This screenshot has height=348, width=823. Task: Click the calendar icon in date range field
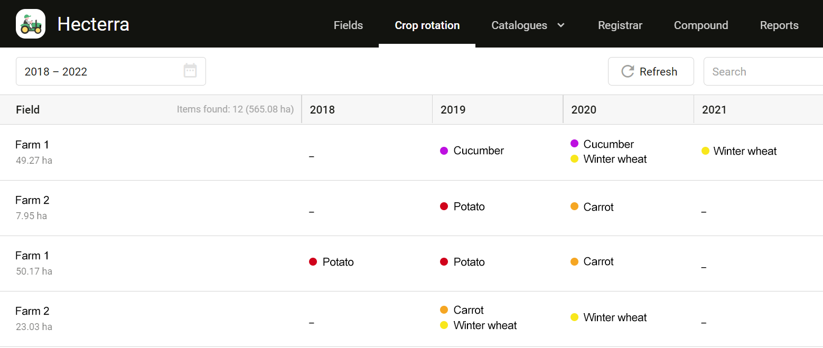[x=190, y=71]
